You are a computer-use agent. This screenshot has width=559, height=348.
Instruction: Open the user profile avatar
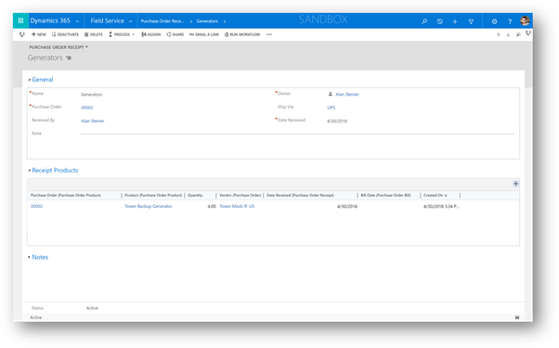coord(525,20)
